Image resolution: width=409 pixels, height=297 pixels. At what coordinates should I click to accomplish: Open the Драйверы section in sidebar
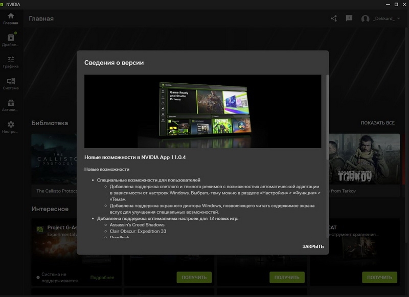click(x=10, y=38)
